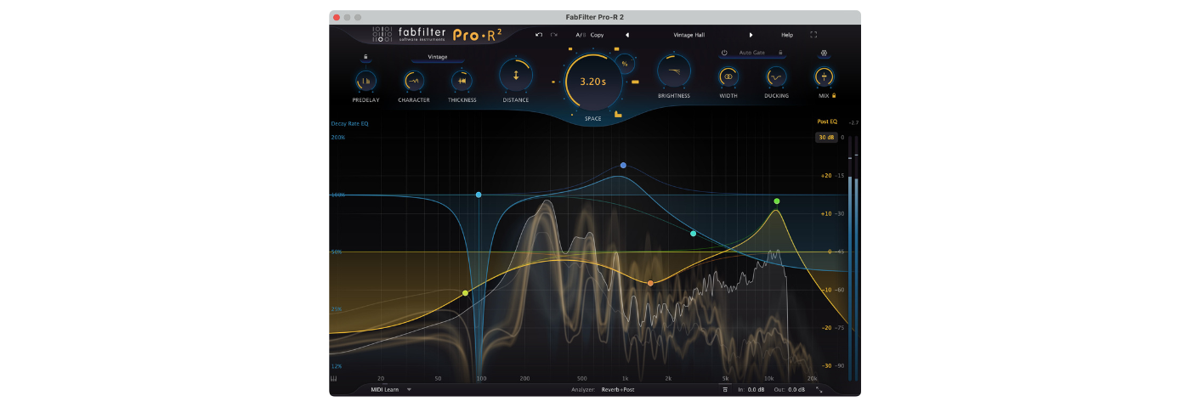Click the Brightness knob
Viewport: 1190px width, 407px height.
click(674, 71)
